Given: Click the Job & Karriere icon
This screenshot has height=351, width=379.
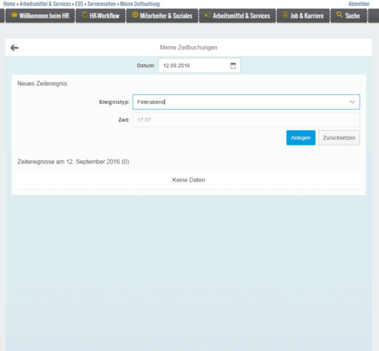Looking at the screenshot, I should pyautogui.click(x=286, y=15).
